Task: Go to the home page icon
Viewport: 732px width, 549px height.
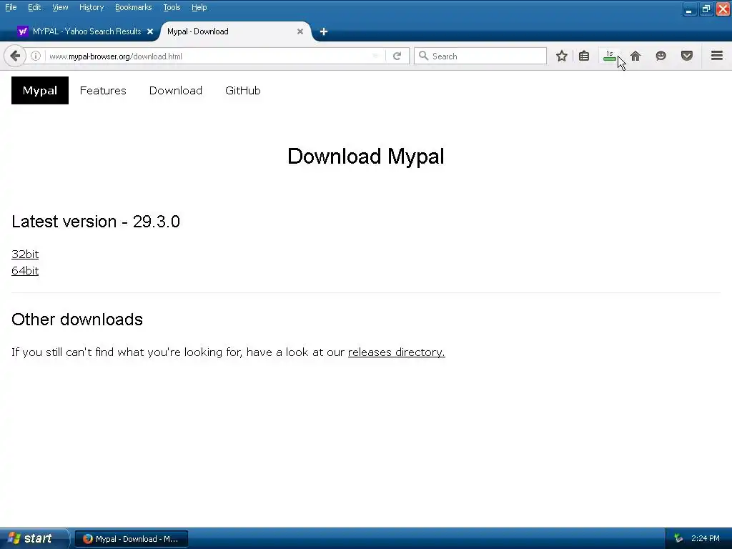Action: (635, 56)
